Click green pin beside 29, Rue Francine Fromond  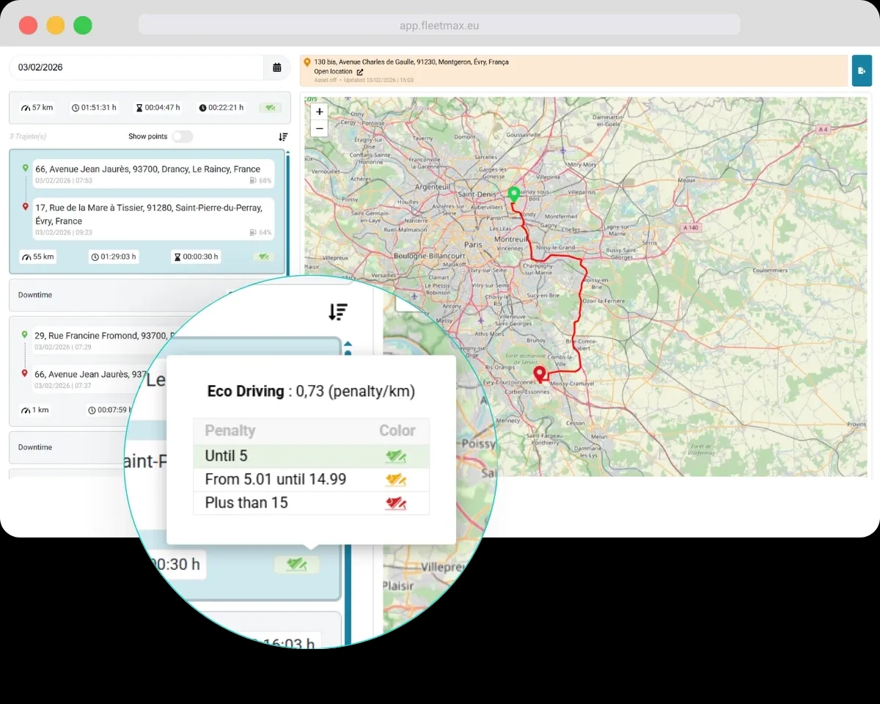pyautogui.click(x=25, y=334)
